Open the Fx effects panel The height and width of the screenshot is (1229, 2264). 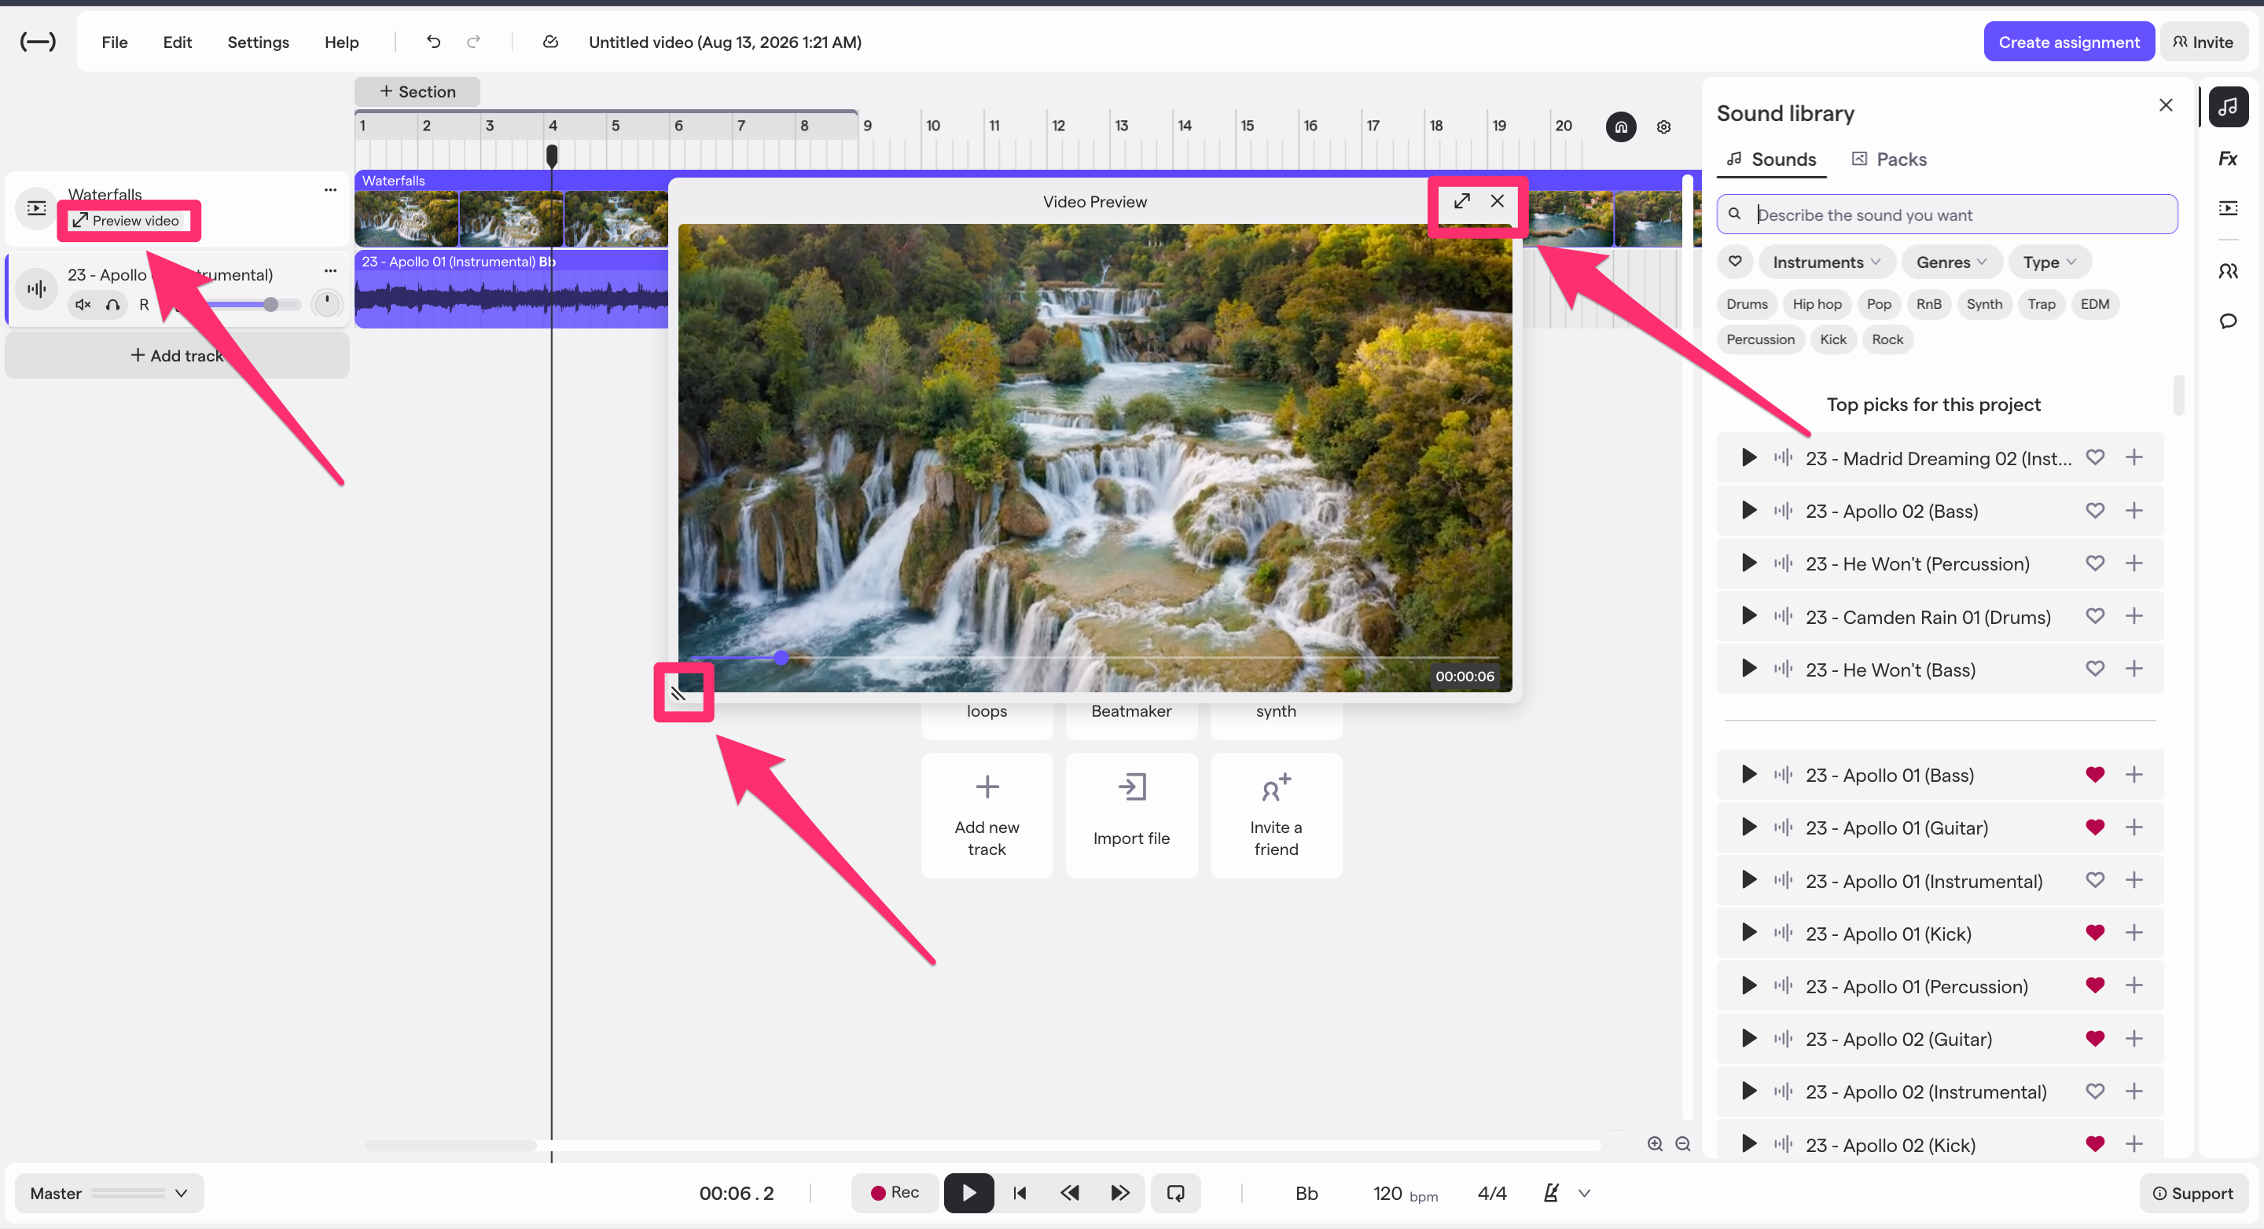tap(2227, 158)
